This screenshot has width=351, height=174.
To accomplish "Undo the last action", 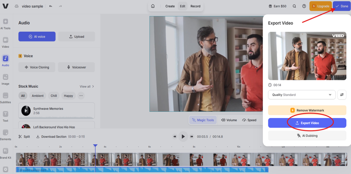I will coord(51,6).
